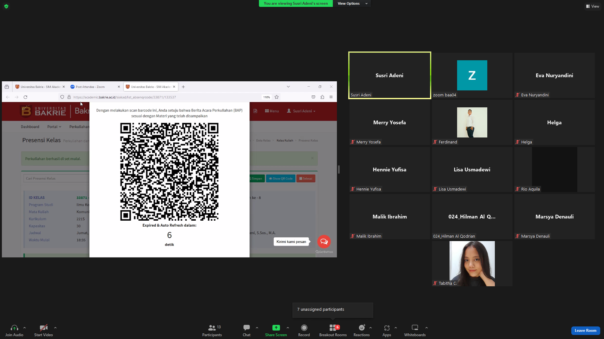Click the Pocket save icon in browser
Viewport: 604px width, 339px height.
click(x=313, y=97)
